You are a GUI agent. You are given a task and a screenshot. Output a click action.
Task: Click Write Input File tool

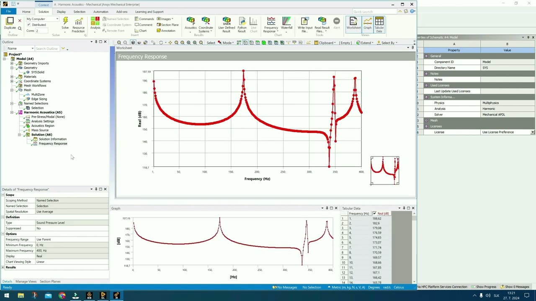[x=305, y=25]
